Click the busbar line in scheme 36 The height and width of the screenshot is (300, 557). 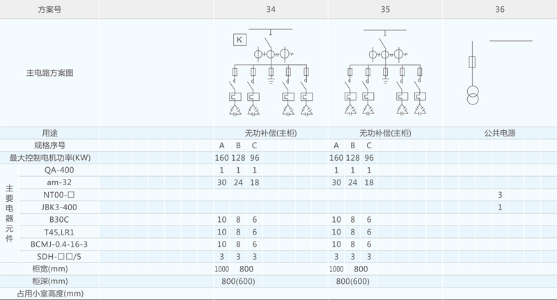coord(510,41)
